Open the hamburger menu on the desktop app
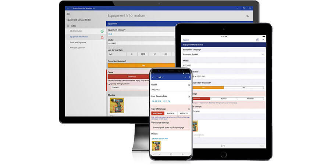 tap(68, 14)
